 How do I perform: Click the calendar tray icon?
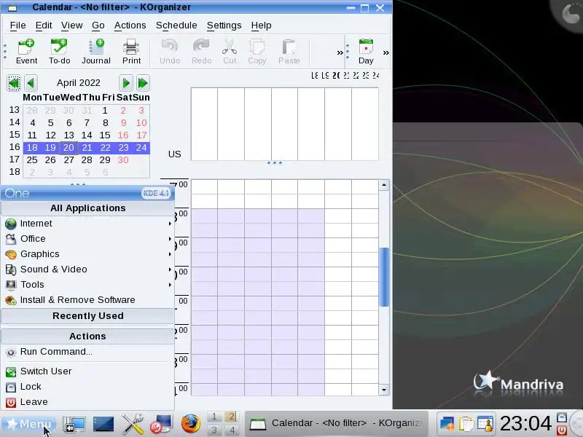(x=485, y=424)
